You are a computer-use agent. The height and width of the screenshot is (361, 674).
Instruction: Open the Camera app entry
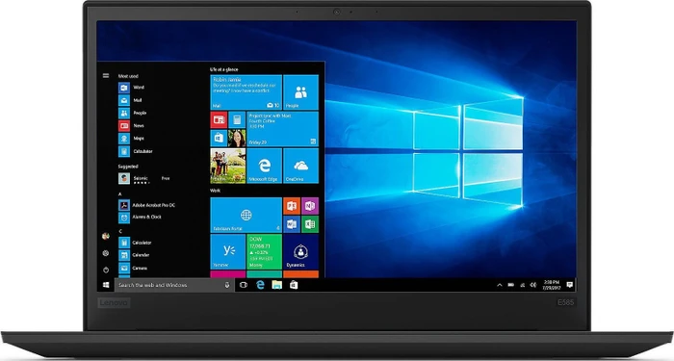point(133,269)
